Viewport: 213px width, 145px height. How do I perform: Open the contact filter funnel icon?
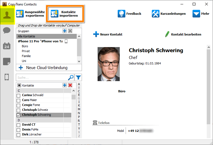(78, 78)
